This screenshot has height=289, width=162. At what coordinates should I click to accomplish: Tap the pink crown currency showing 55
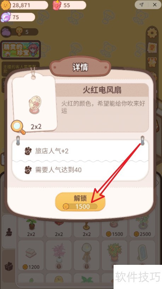pos(69,5)
